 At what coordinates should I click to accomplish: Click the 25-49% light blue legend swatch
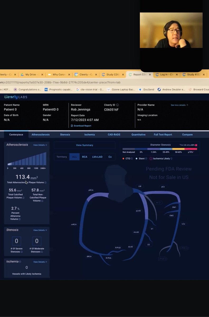(x=166, y=149)
